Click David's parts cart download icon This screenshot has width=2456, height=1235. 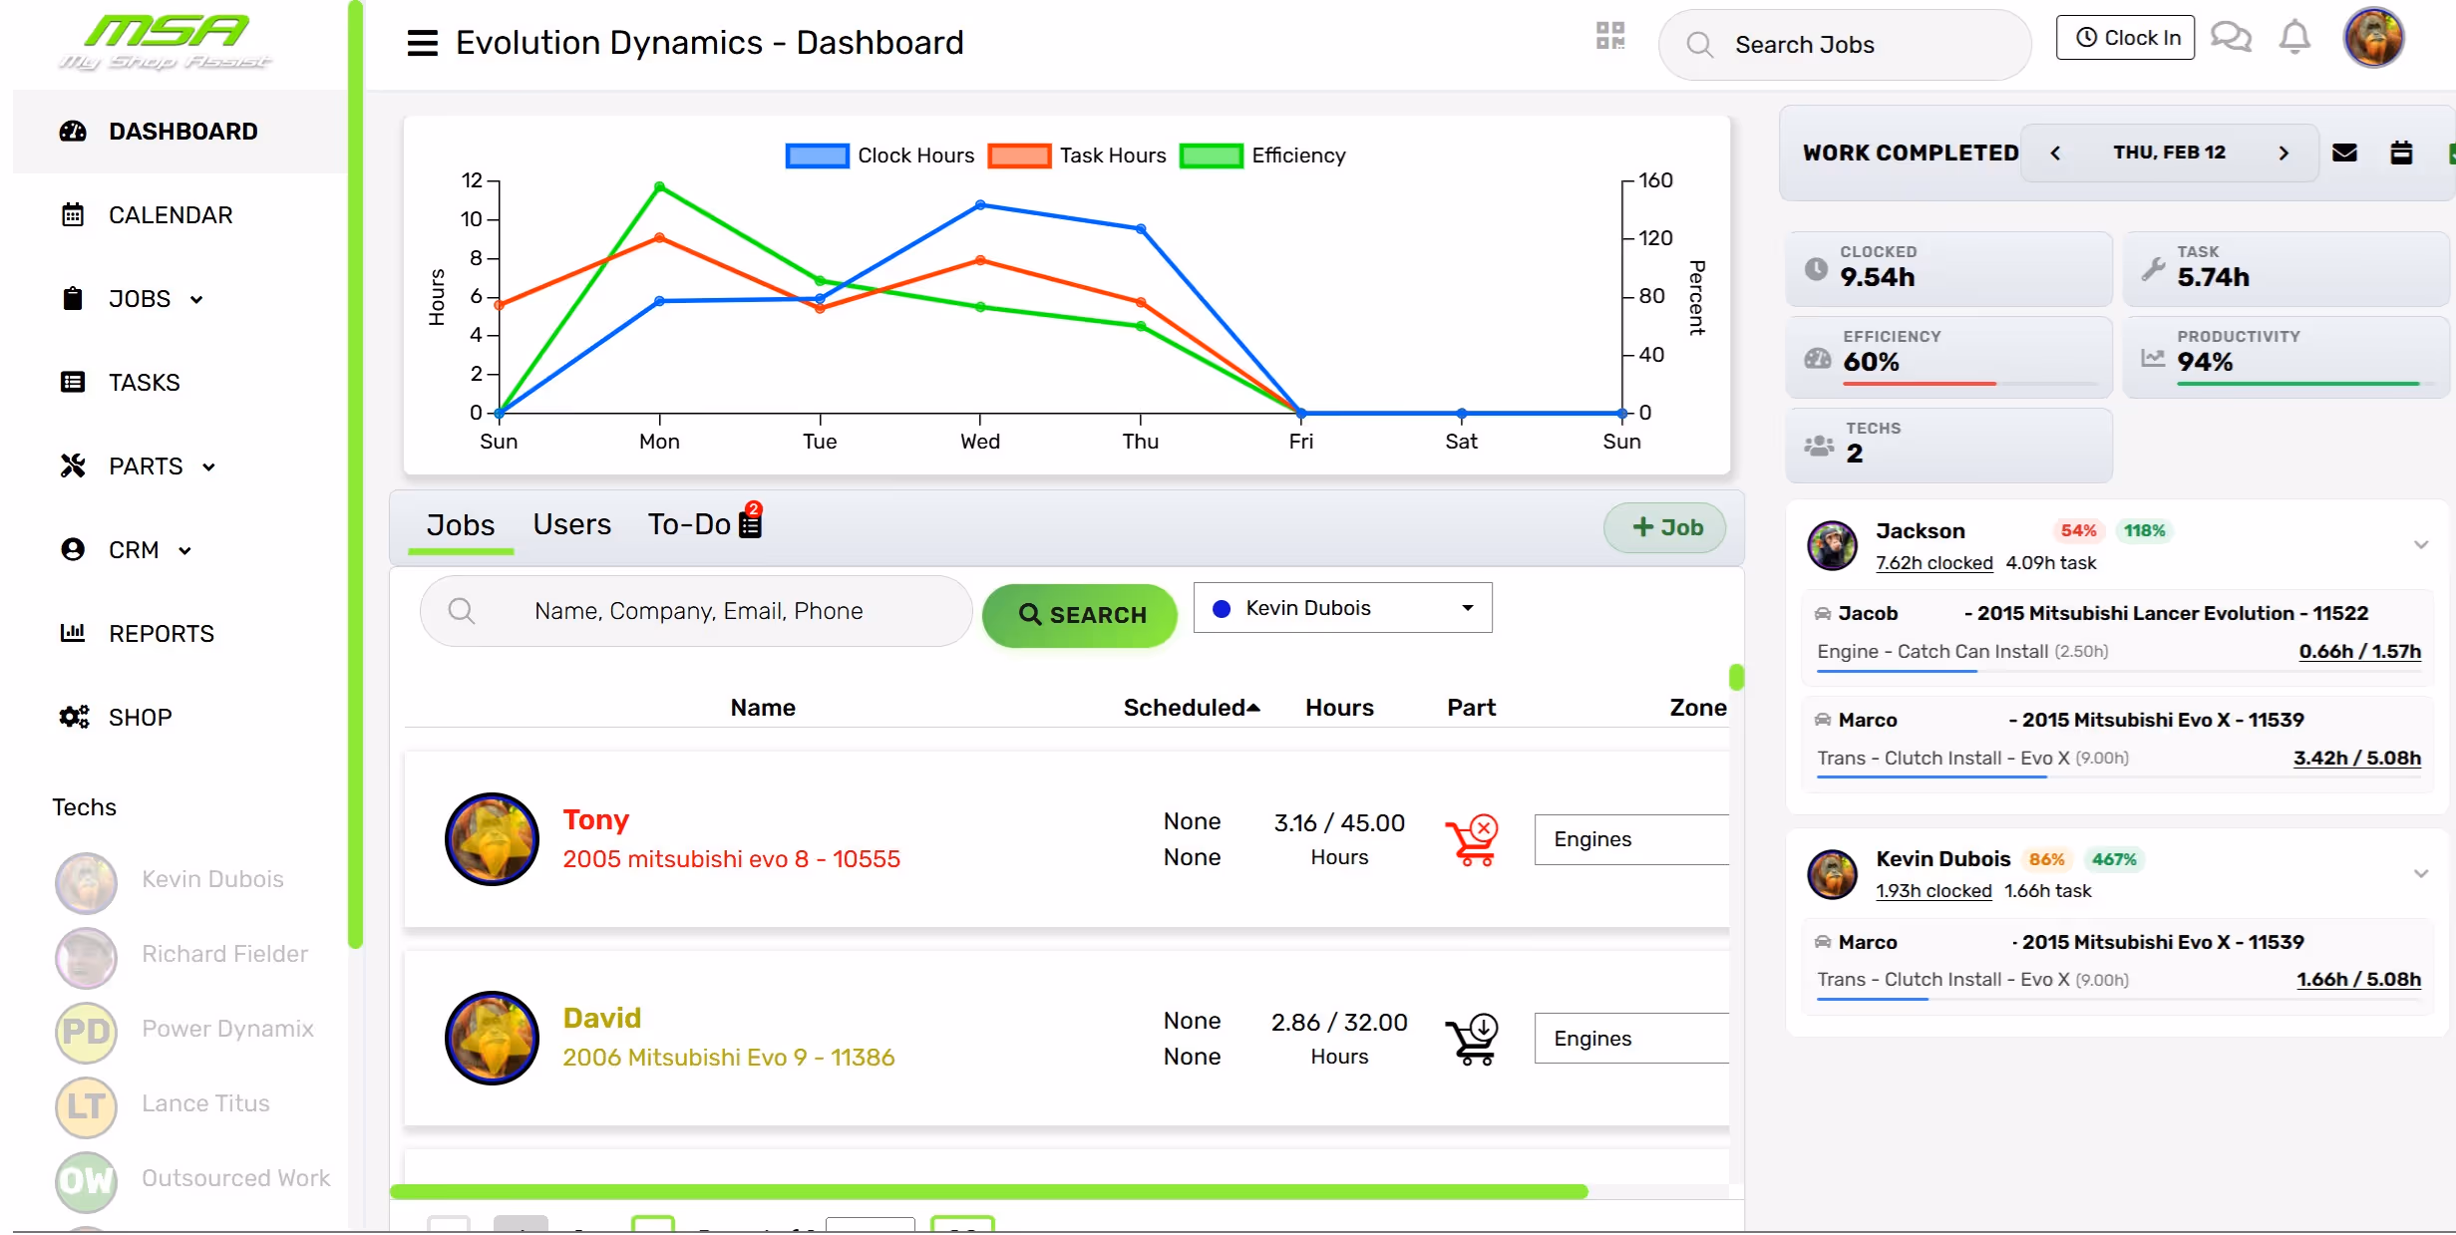1472,1040
